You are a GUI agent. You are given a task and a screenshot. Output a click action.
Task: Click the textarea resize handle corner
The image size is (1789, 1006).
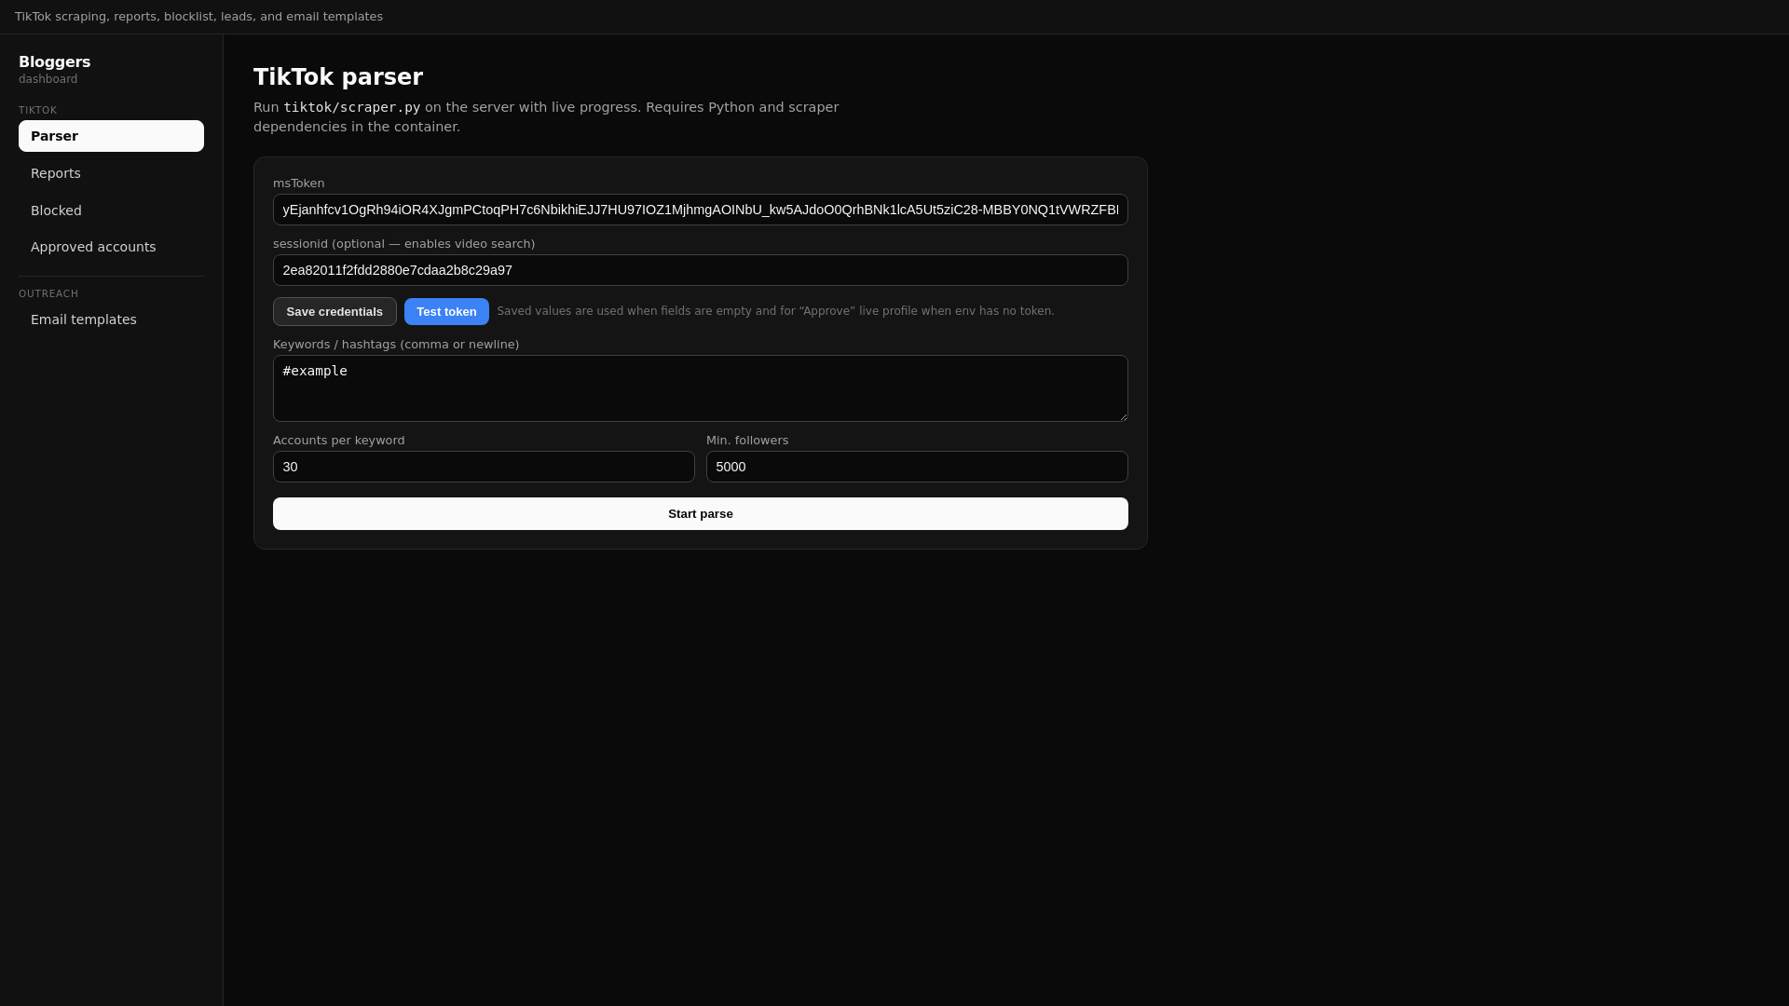1122,415
